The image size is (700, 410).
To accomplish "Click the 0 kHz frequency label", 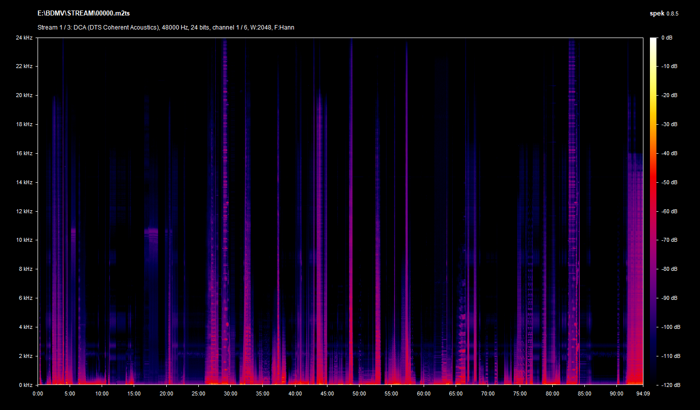I will pos(25,385).
